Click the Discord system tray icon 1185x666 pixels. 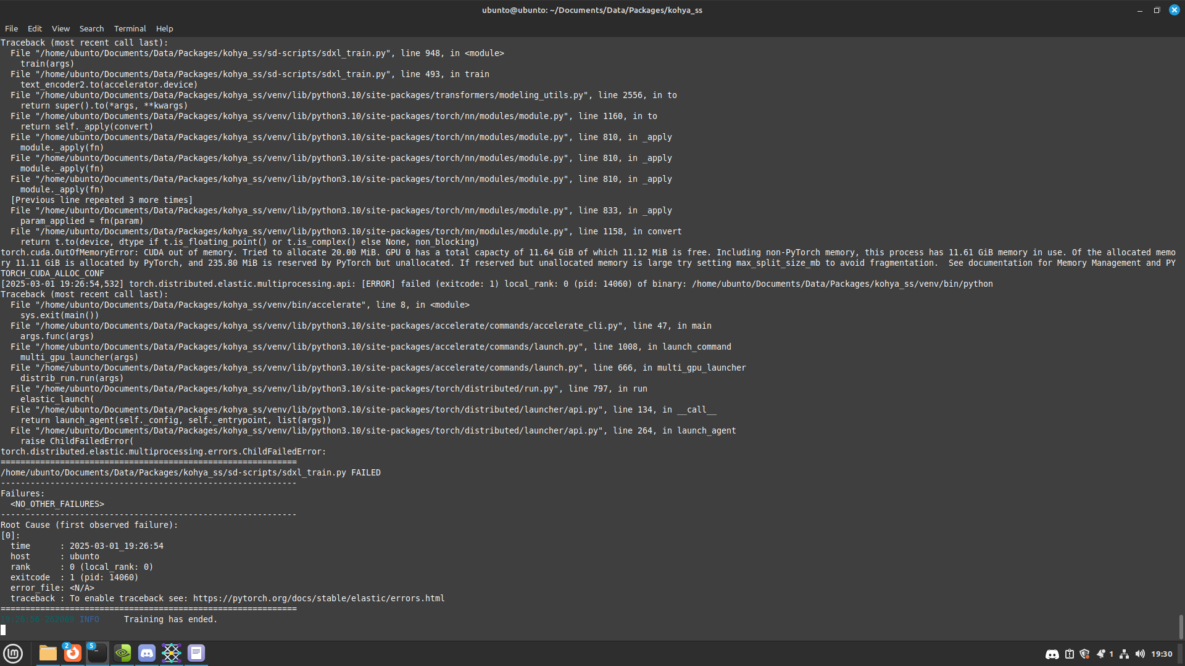[1052, 654]
